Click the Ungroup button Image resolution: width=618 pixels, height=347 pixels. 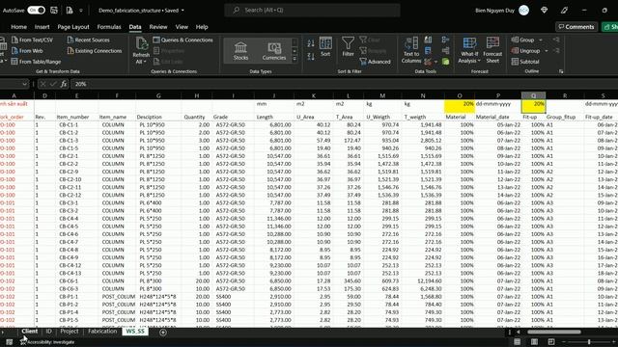pos(525,51)
